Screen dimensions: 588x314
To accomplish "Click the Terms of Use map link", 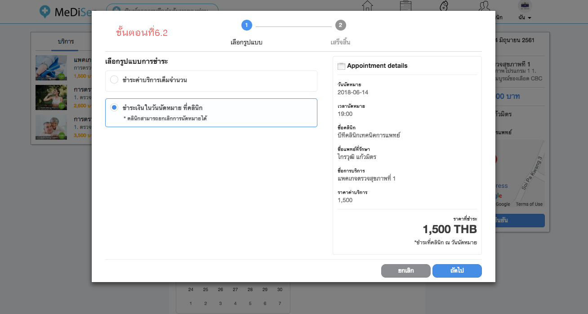I will pos(529,204).
